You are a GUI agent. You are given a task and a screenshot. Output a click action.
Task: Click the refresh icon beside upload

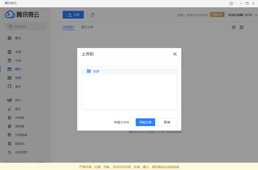point(92,15)
